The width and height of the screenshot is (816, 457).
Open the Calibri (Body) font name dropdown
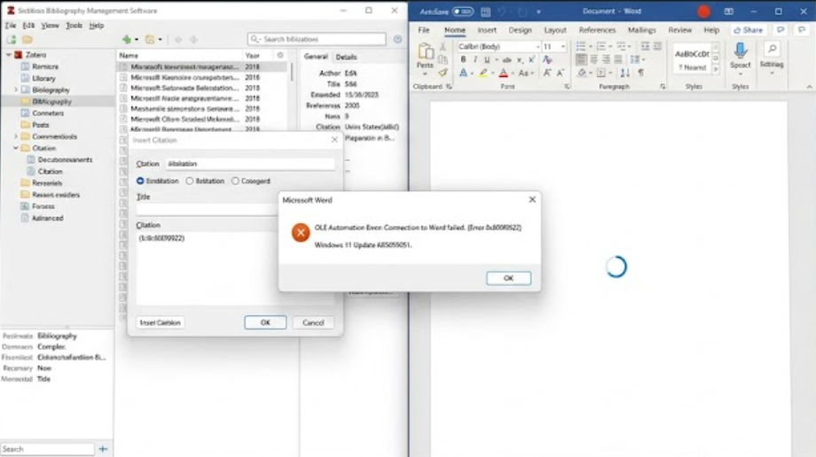tap(537, 47)
